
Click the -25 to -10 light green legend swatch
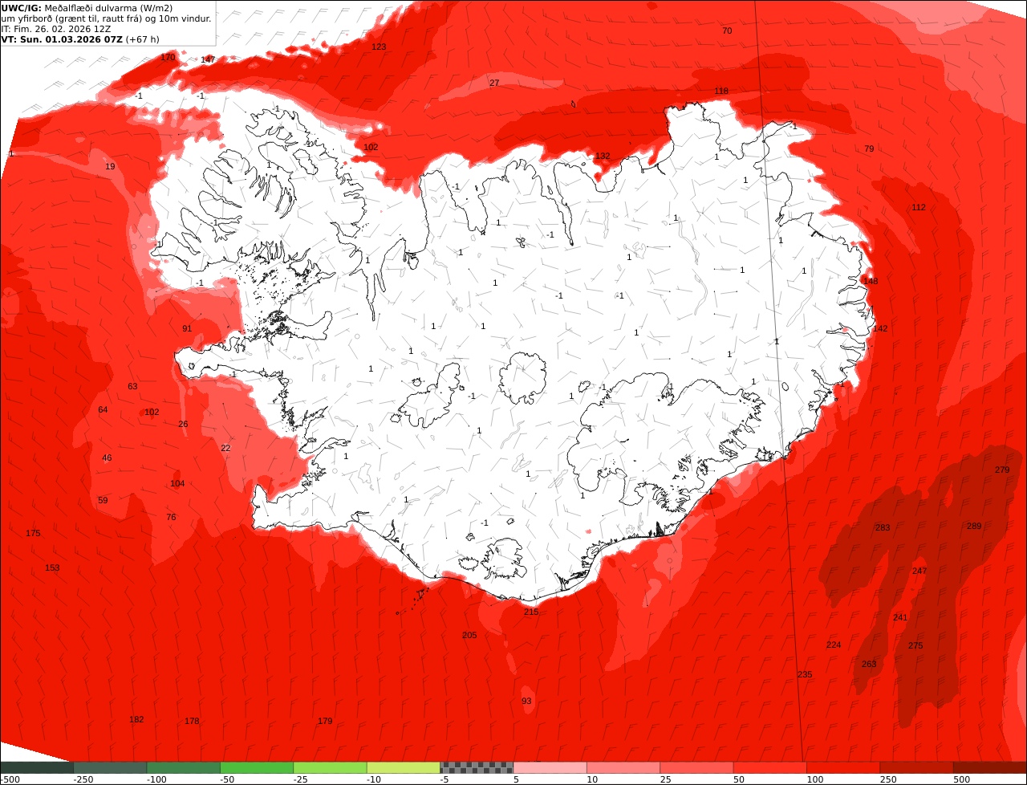click(331, 767)
